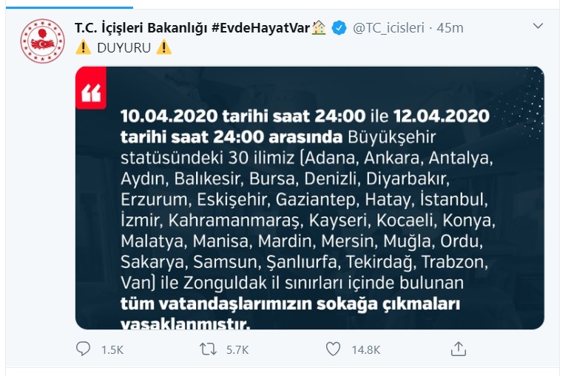
Task: Open the #EvdeHayatVar hashtag
Action: (x=261, y=28)
